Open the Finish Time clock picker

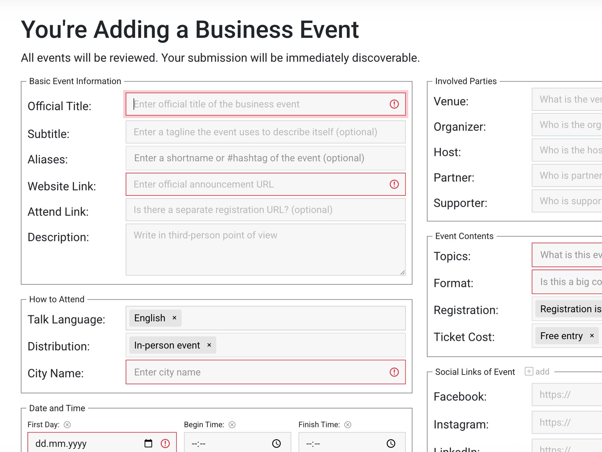click(391, 443)
